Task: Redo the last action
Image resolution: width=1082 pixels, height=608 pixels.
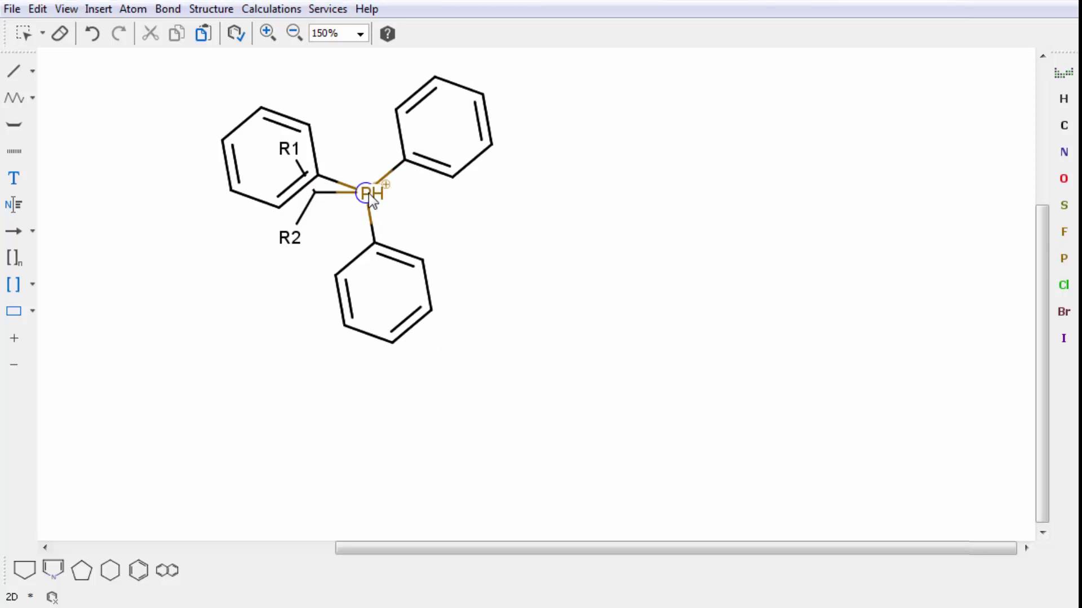Action: [x=118, y=33]
